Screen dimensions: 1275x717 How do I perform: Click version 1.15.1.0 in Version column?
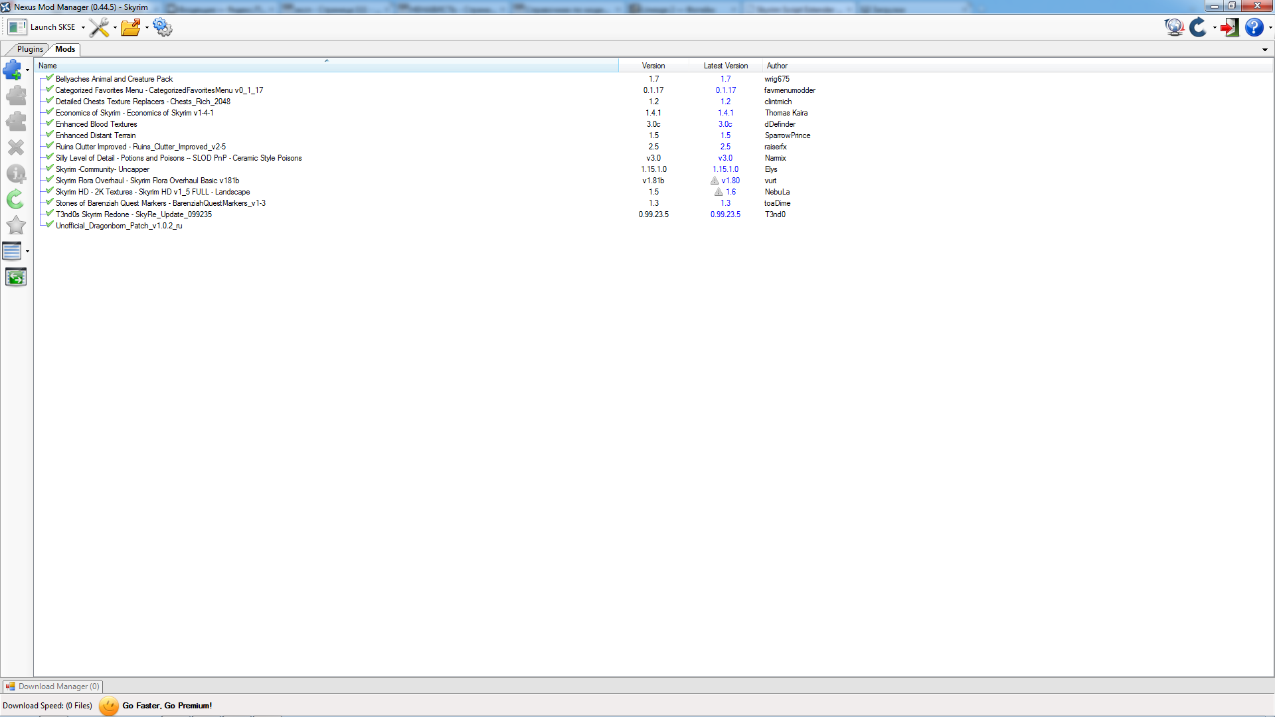click(x=653, y=169)
